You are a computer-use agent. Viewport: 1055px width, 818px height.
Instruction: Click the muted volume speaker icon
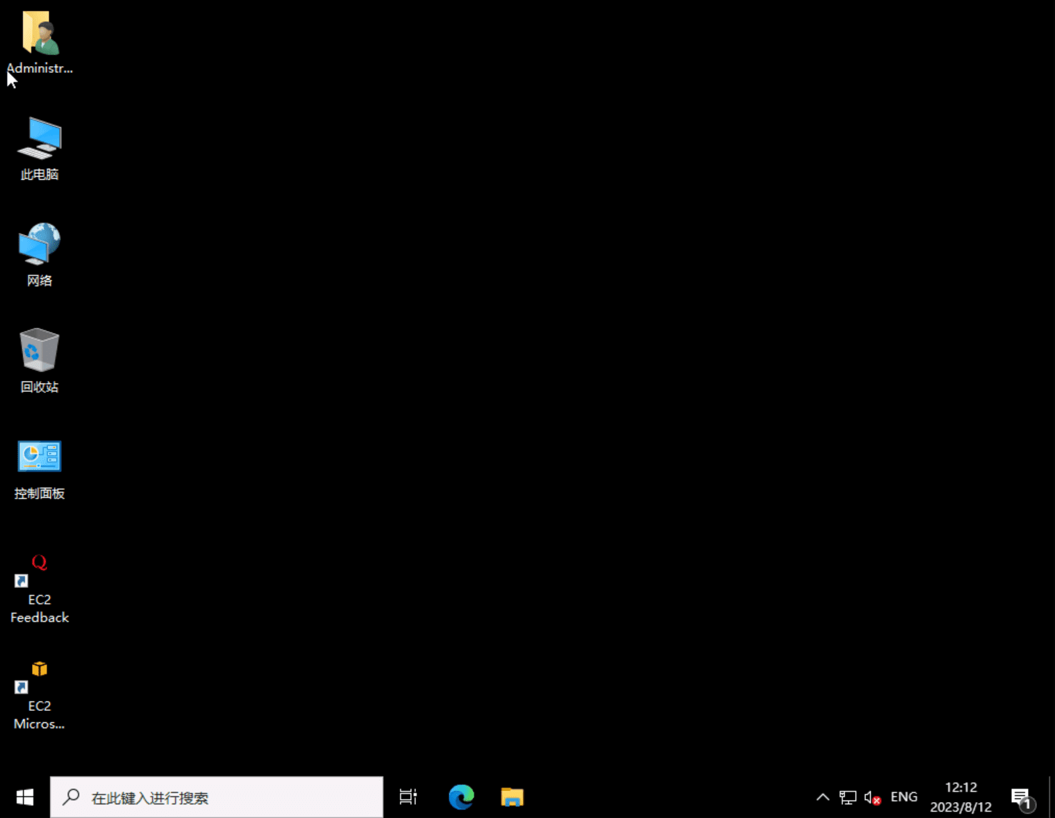(x=872, y=797)
